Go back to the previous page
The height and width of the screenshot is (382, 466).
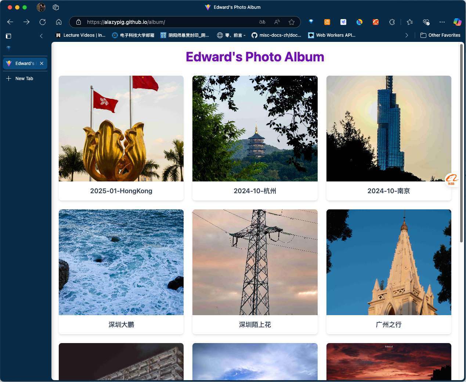click(x=10, y=22)
